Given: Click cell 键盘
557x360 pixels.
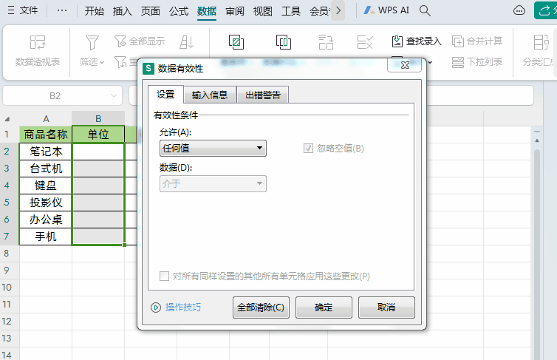Looking at the screenshot, I should pyautogui.click(x=46, y=186).
